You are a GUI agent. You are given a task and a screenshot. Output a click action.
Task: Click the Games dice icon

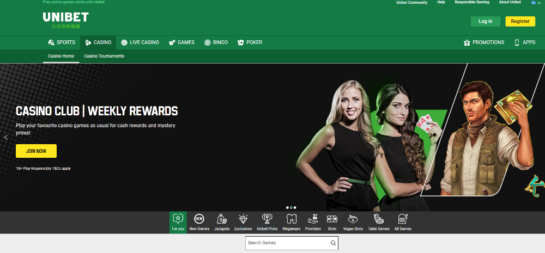tap(172, 42)
